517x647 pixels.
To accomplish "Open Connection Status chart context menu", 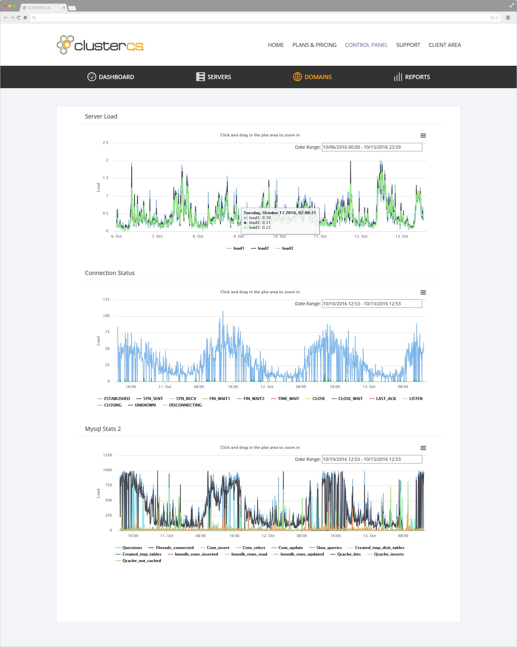I will [423, 293].
